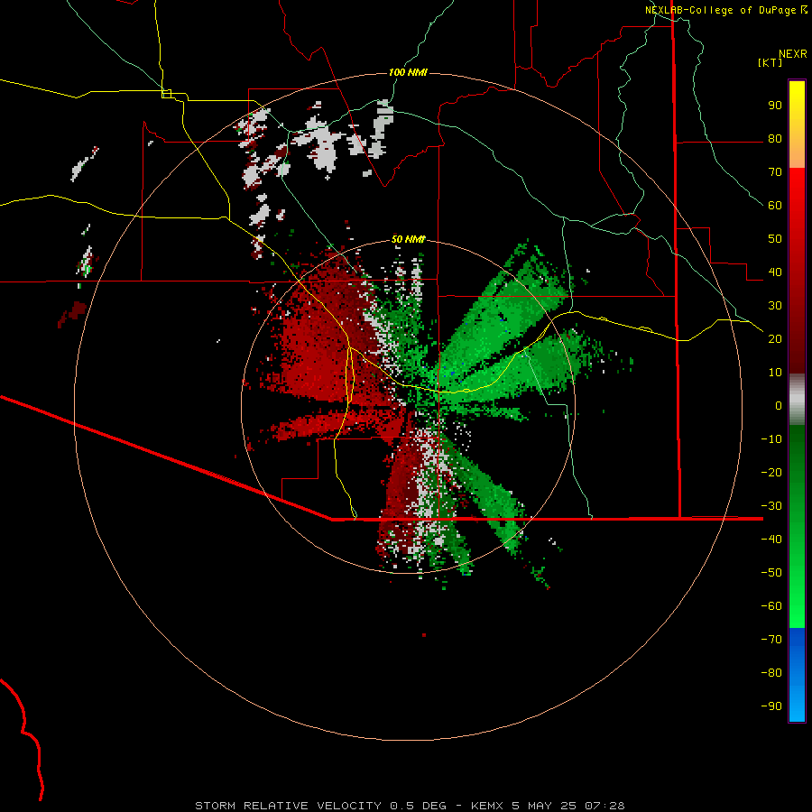This screenshot has width=812, height=812.
Task: Click the 0 value on velocity scale
Action: tap(779, 405)
